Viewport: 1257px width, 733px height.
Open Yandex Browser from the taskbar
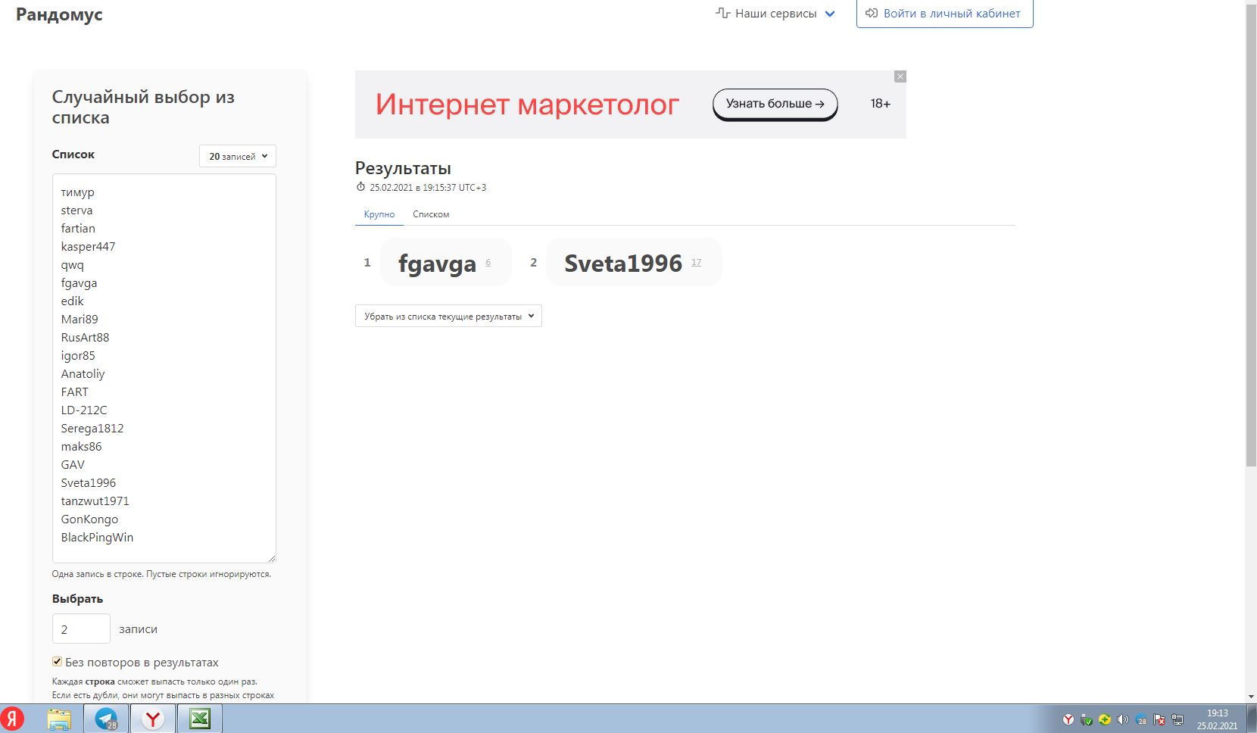(x=153, y=719)
